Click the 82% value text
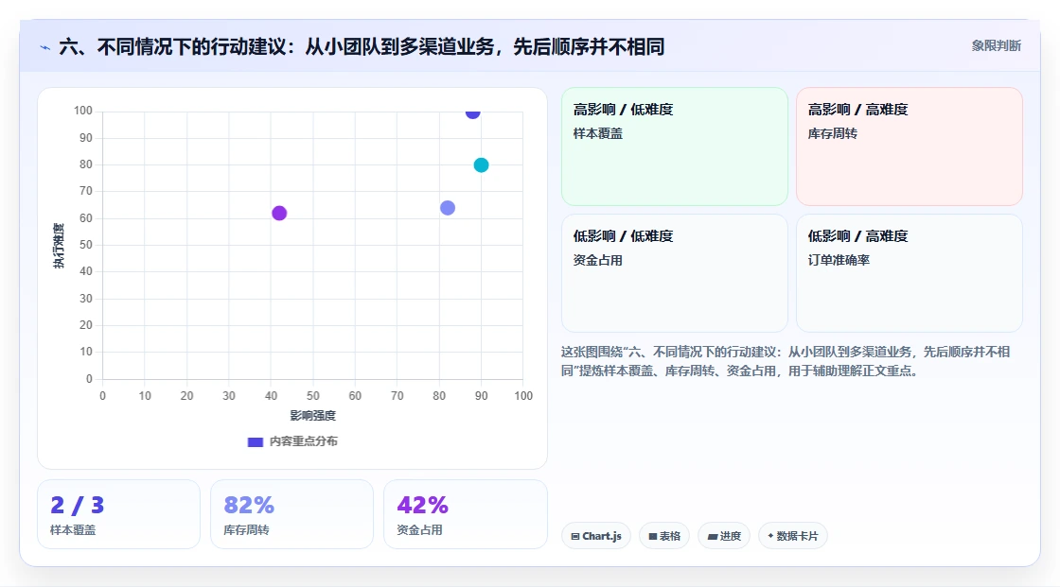This screenshot has height=587, width=1060. 249,506
